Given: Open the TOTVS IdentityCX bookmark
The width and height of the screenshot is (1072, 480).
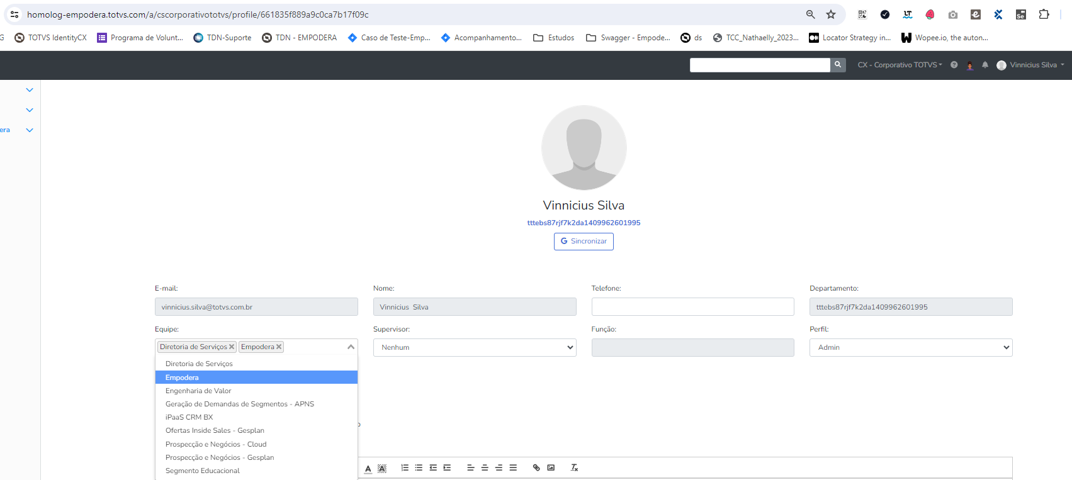Looking at the screenshot, I should 50,38.
